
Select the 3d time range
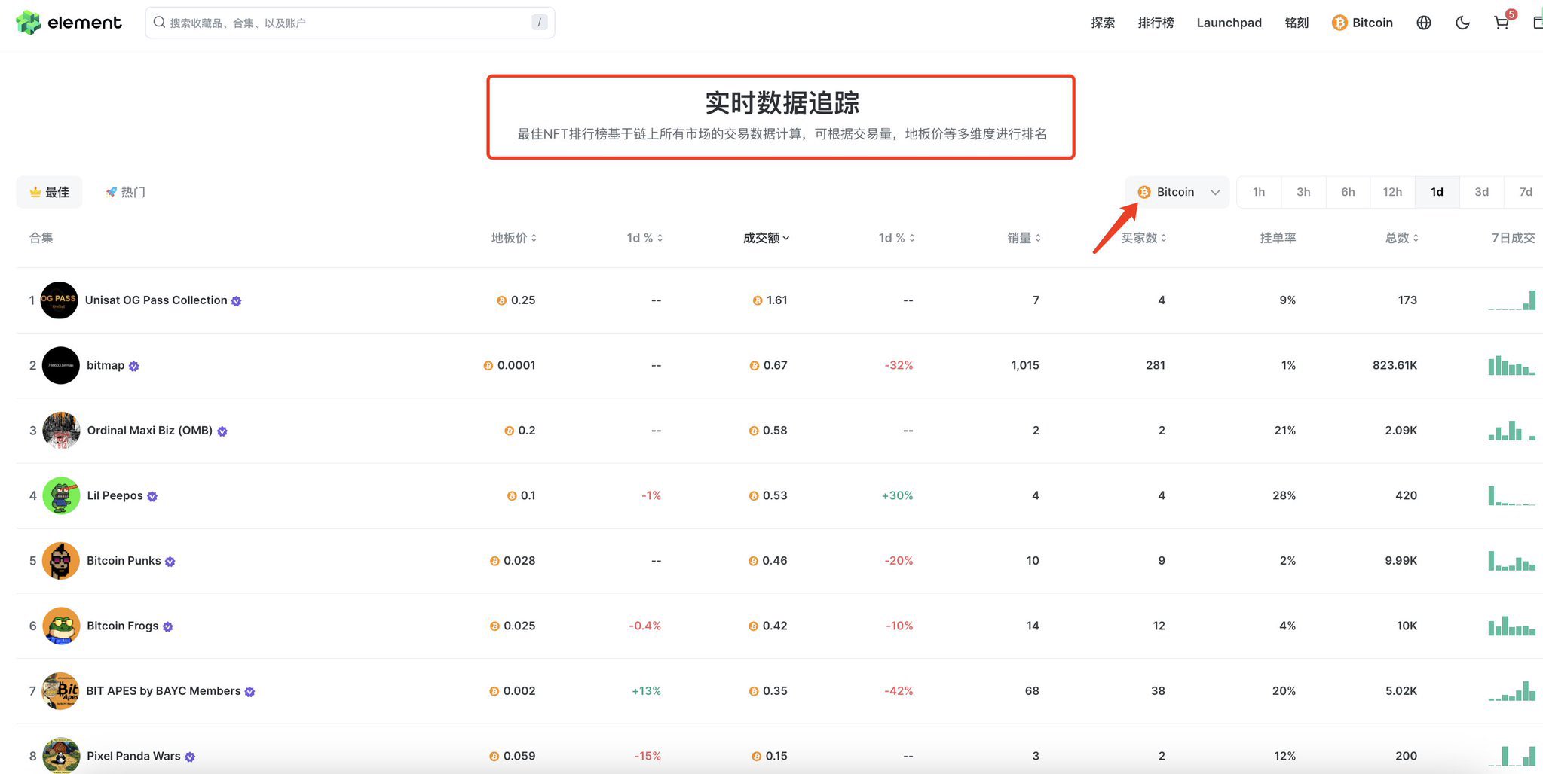(1481, 192)
